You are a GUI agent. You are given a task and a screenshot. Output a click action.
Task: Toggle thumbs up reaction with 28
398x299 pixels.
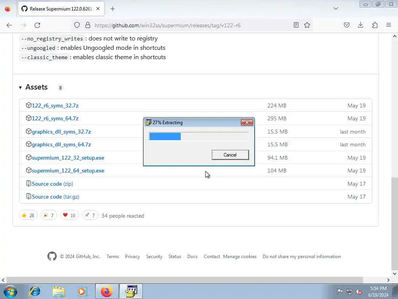coord(28,215)
